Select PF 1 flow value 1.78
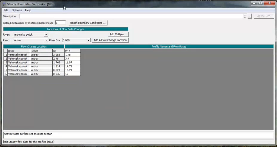The image size is (277, 147). point(72,55)
